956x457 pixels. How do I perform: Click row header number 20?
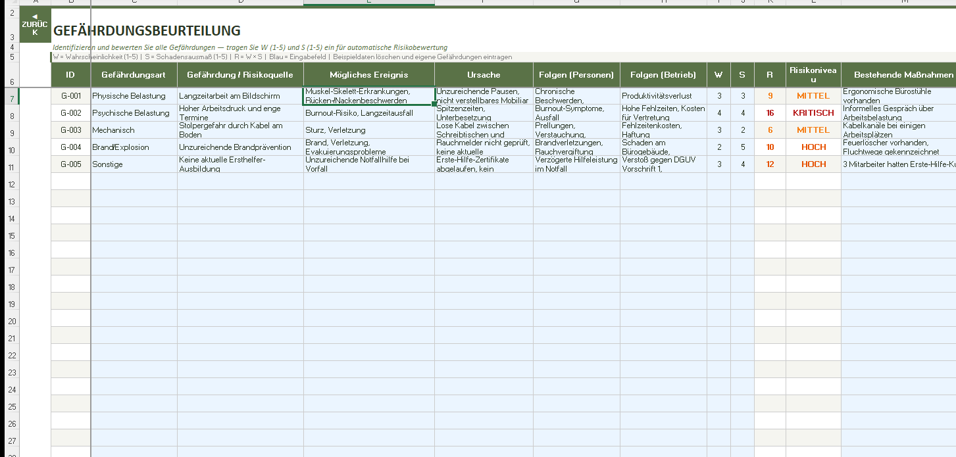point(12,322)
